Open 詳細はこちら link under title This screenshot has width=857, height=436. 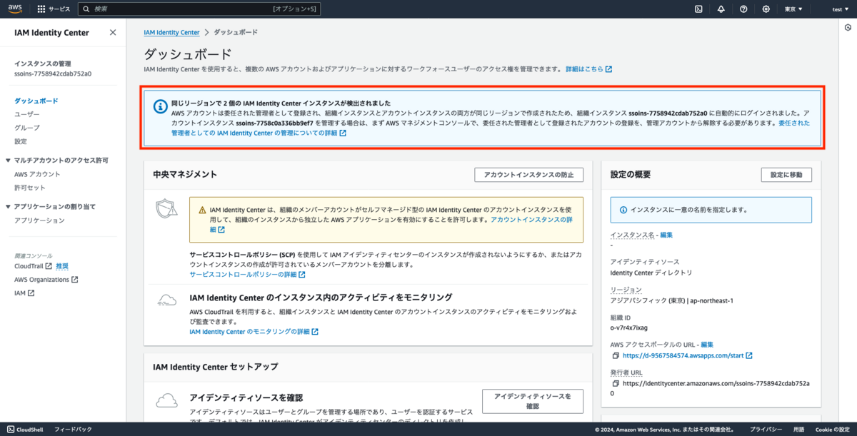coord(588,70)
